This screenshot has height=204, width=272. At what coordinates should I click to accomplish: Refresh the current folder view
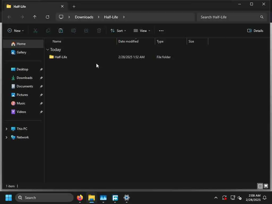[48, 17]
